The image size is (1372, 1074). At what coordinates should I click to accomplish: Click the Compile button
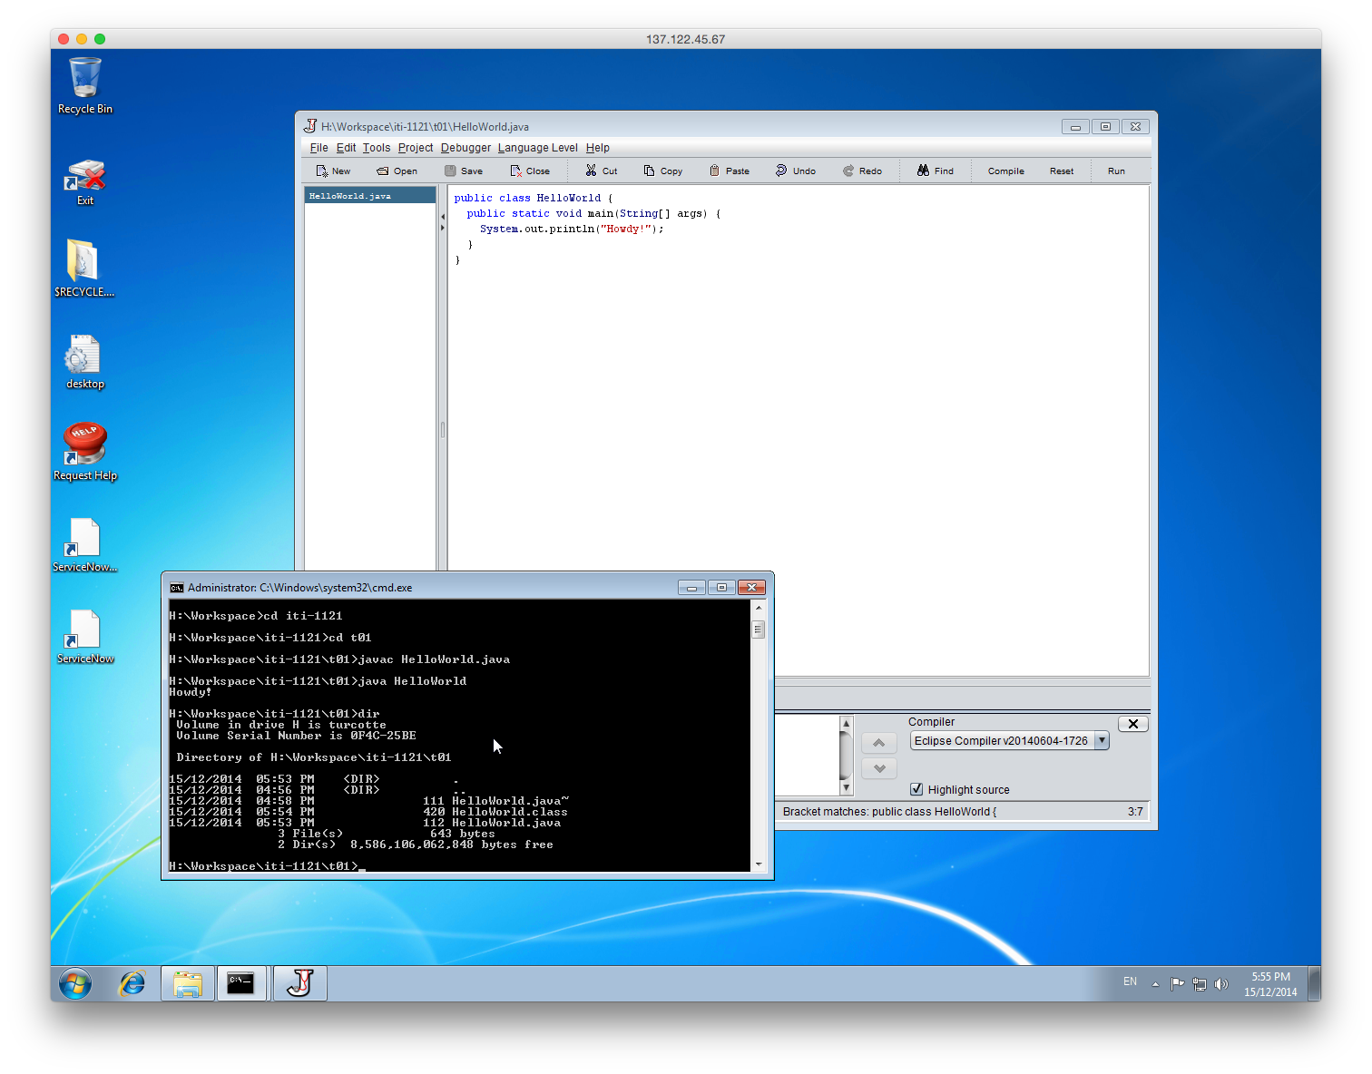coord(1005,171)
